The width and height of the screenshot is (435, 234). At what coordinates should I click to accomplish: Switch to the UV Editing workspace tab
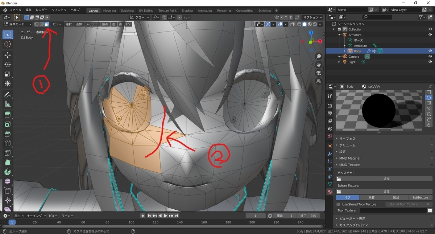click(146, 11)
